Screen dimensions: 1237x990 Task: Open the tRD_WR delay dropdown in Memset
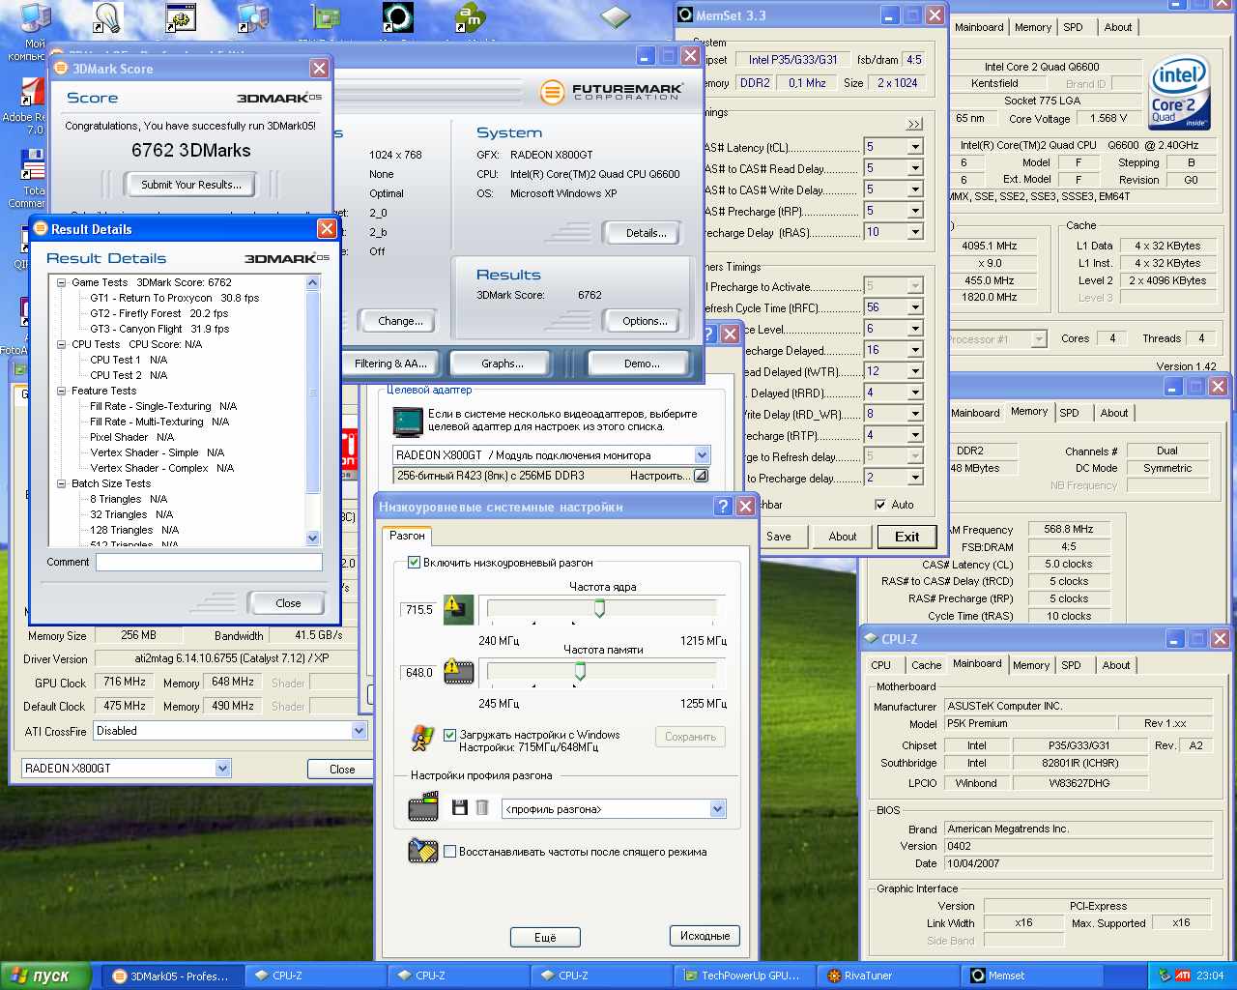click(914, 414)
